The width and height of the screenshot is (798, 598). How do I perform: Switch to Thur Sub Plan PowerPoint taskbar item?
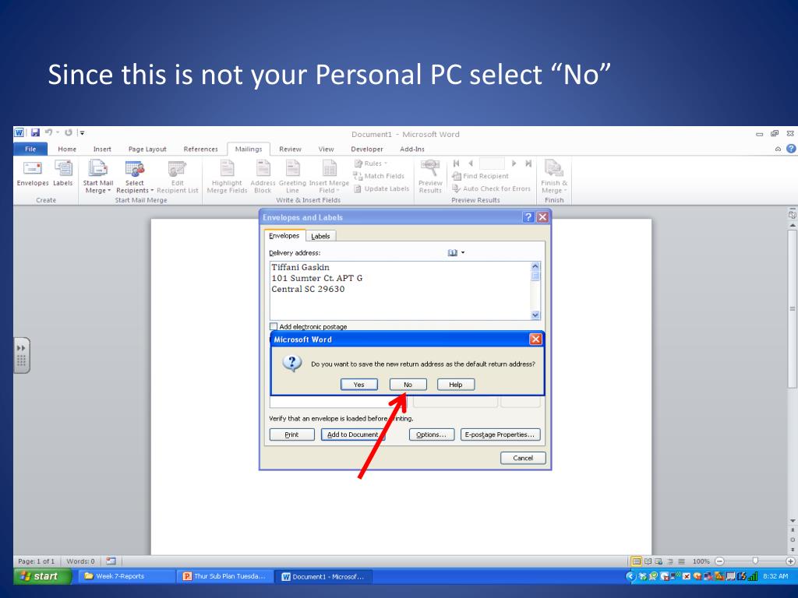[225, 576]
